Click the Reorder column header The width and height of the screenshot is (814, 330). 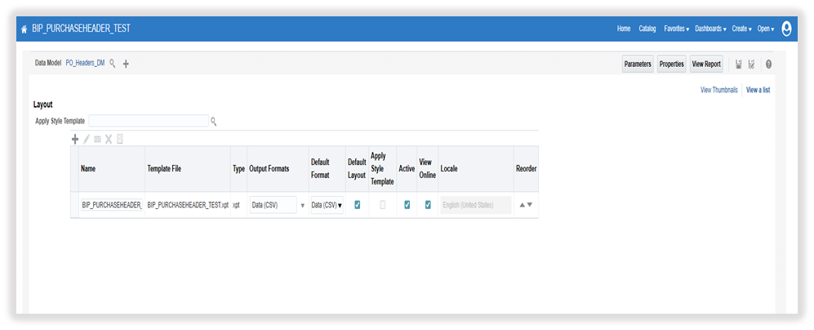[527, 169]
